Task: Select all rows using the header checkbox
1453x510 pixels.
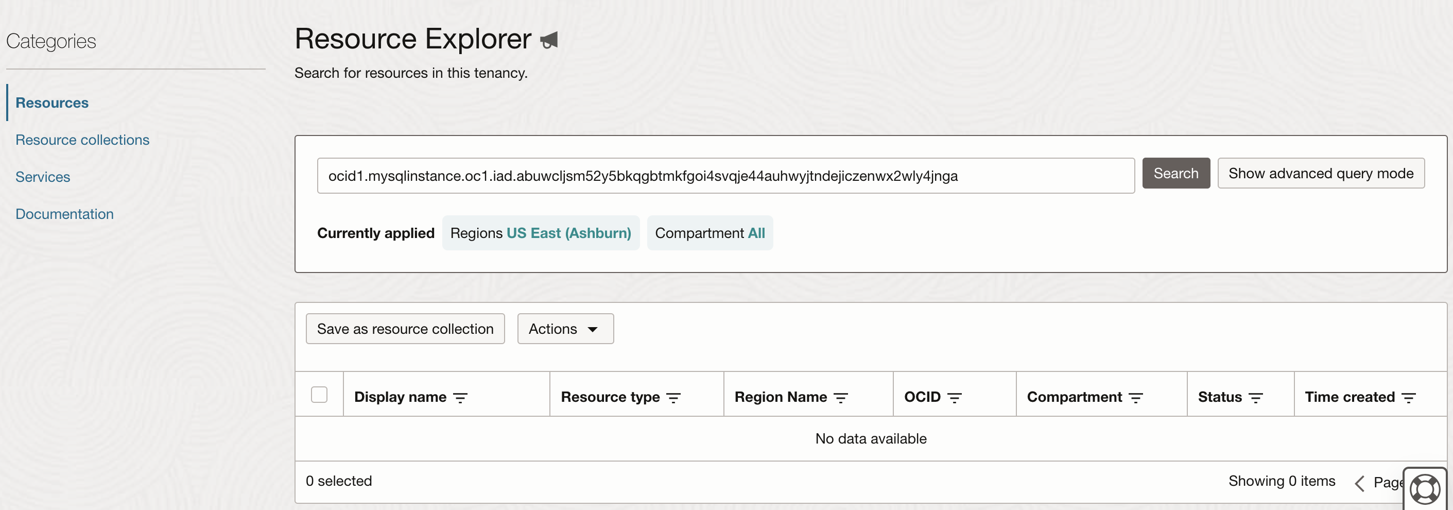Action: (x=319, y=395)
